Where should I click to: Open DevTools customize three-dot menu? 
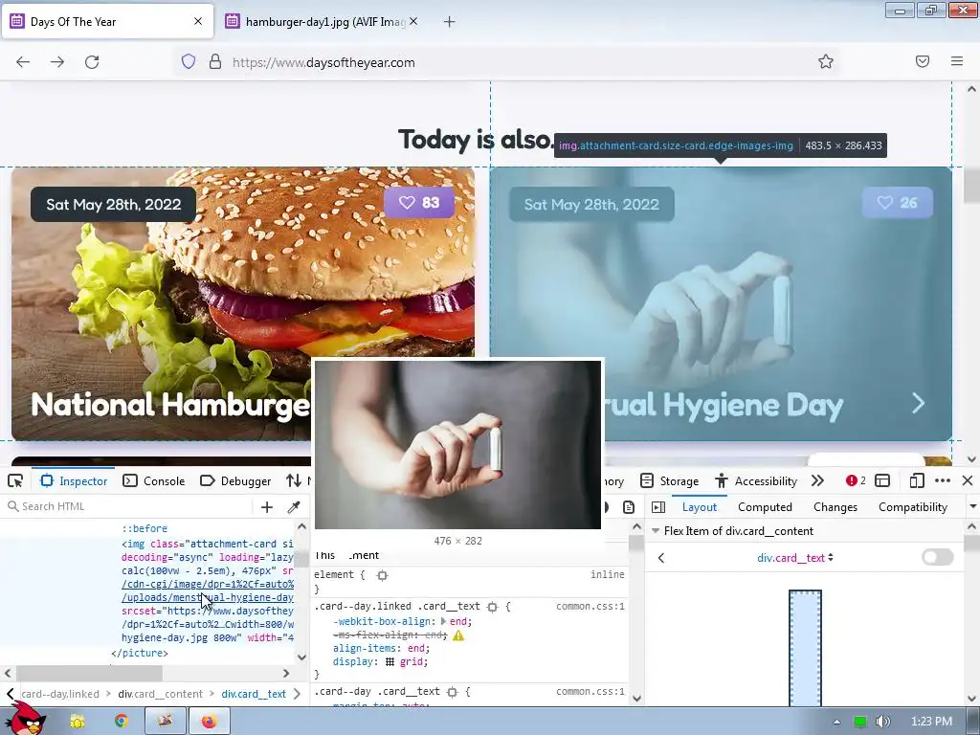point(943,480)
